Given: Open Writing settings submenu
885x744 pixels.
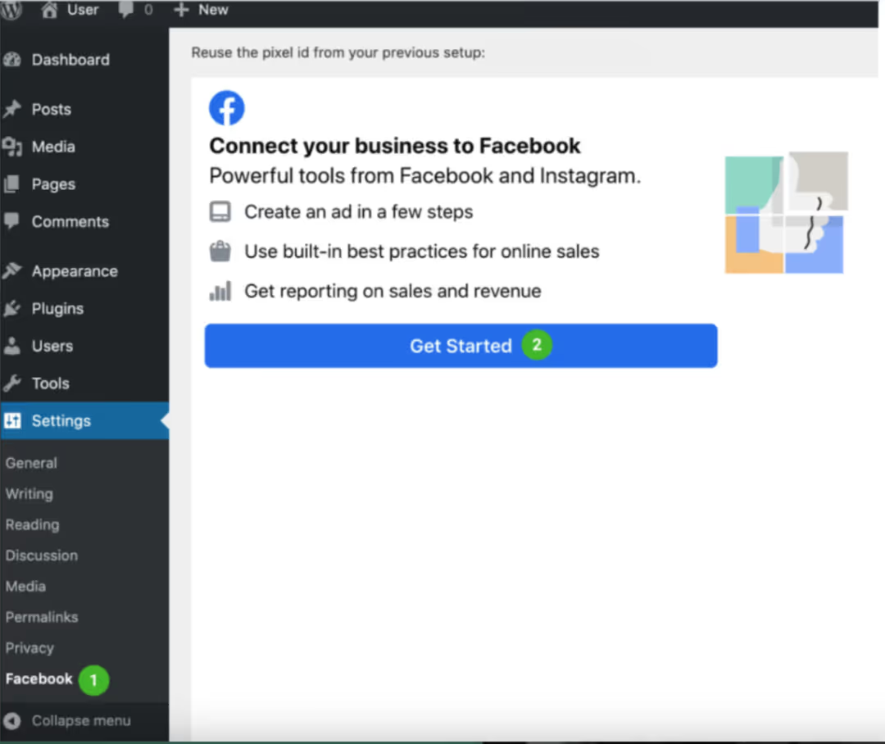Looking at the screenshot, I should point(29,494).
